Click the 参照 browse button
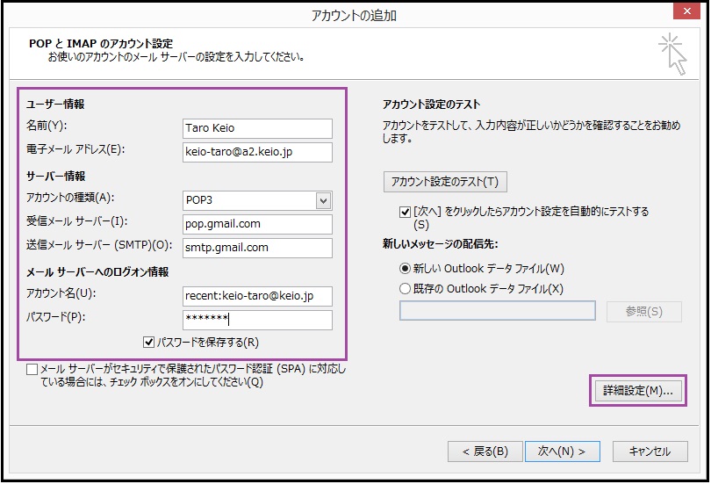Viewport: 711px width, 484px height. [x=643, y=311]
